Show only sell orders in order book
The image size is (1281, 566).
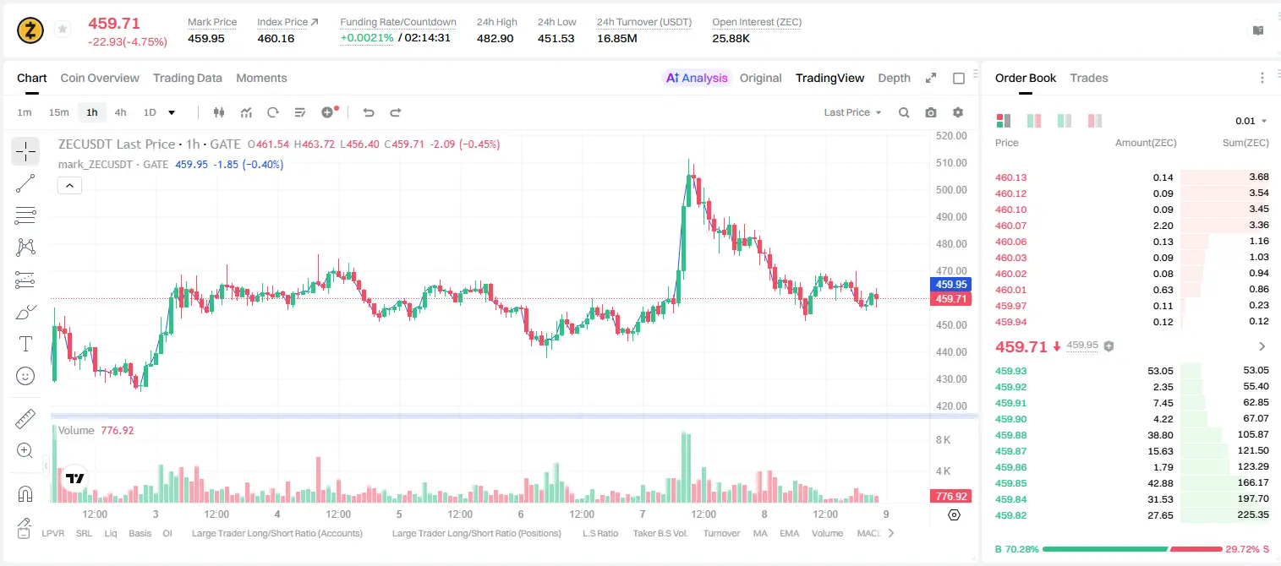(x=1095, y=121)
